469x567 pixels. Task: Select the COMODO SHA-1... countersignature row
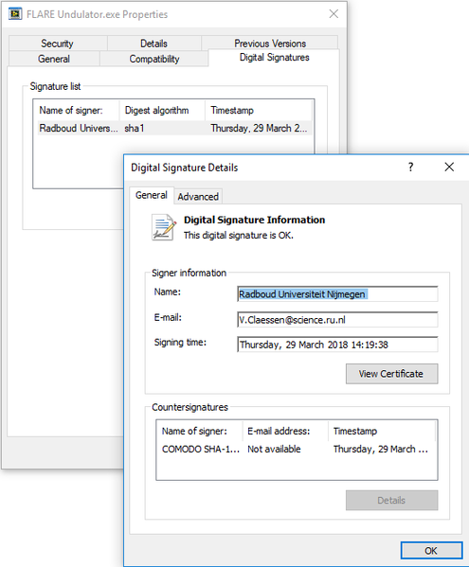[296, 449]
